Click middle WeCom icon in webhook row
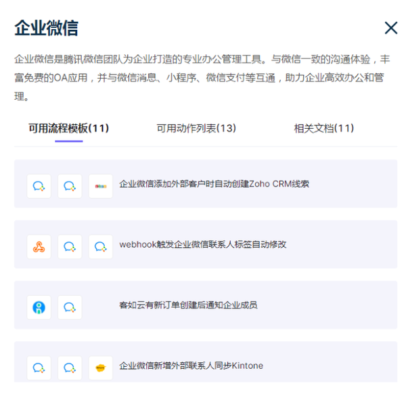406x394 pixels. click(70, 247)
